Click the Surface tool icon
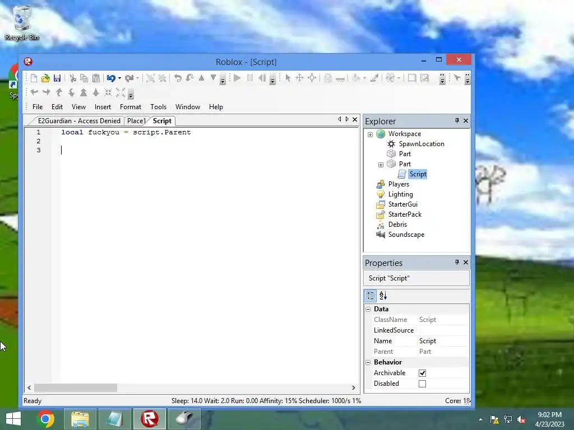 340,78
